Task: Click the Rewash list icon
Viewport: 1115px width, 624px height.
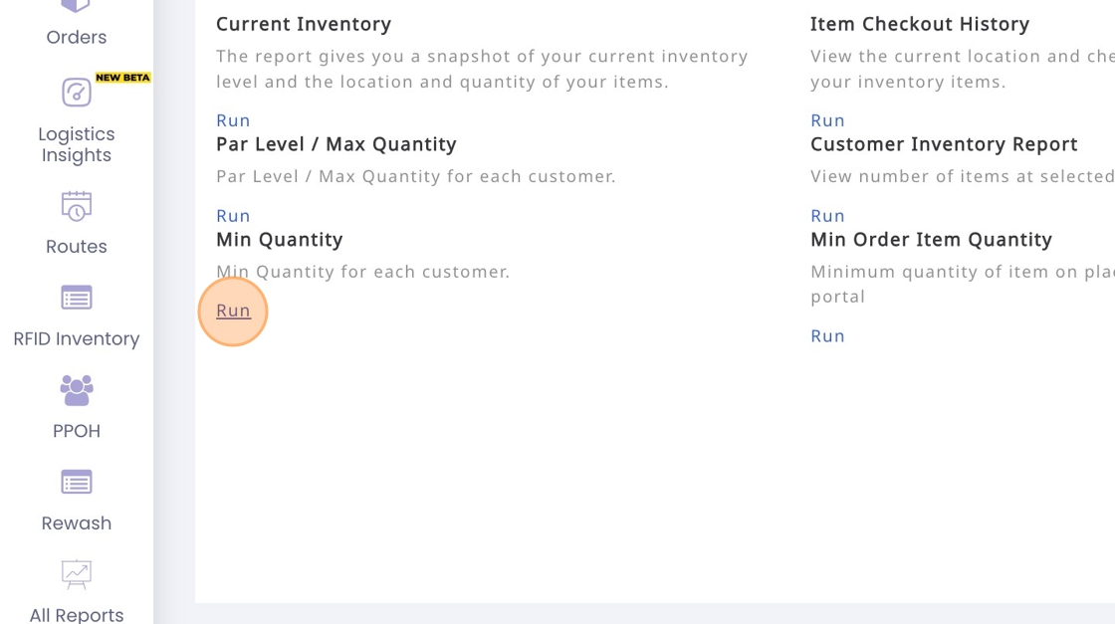Action: 77,483
